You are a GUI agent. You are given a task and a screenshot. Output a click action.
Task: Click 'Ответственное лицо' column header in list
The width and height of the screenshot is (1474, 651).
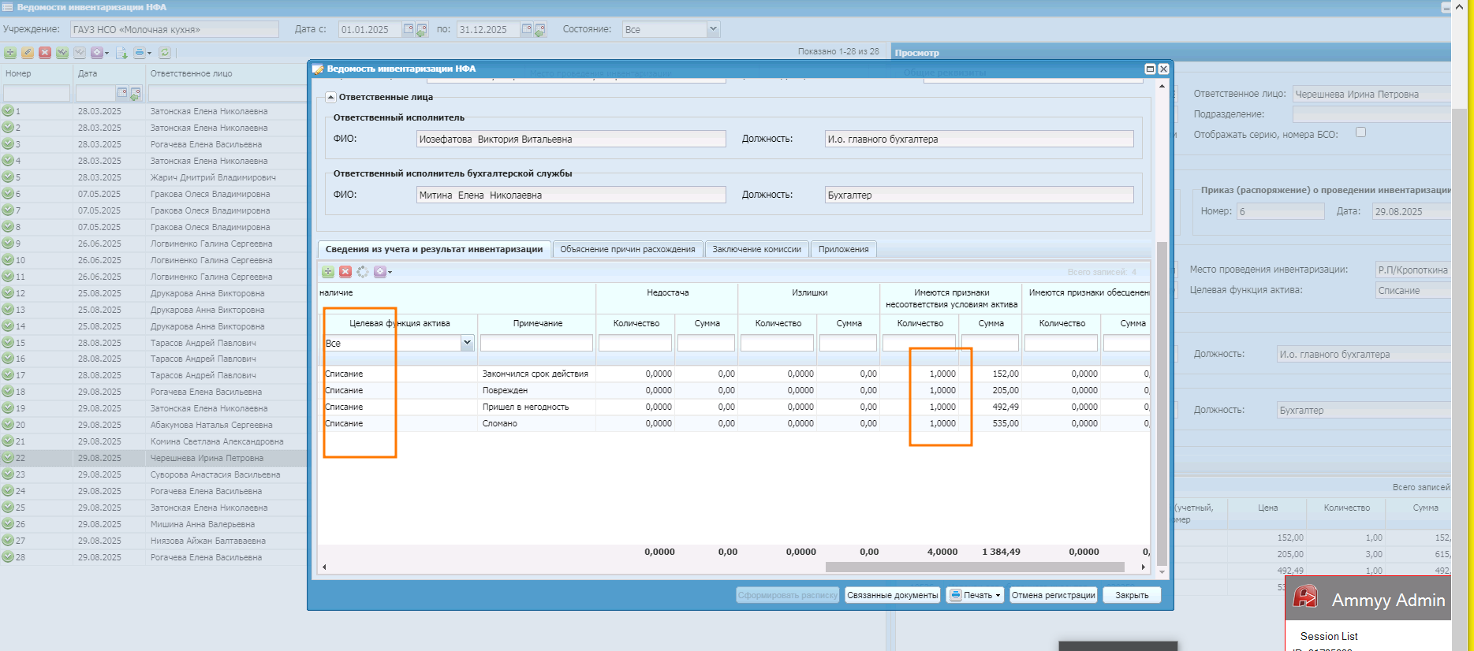192,73
